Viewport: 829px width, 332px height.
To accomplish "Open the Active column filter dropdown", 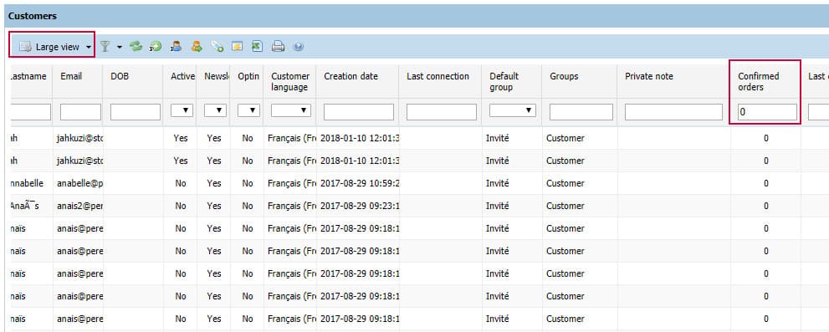I will pyautogui.click(x=182, y=110).
